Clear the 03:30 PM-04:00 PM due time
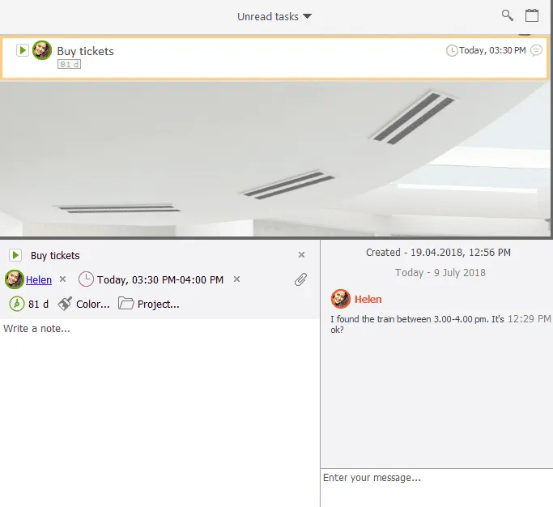The width and height of the screenshot is (553, 507). (x=236, y=279)
